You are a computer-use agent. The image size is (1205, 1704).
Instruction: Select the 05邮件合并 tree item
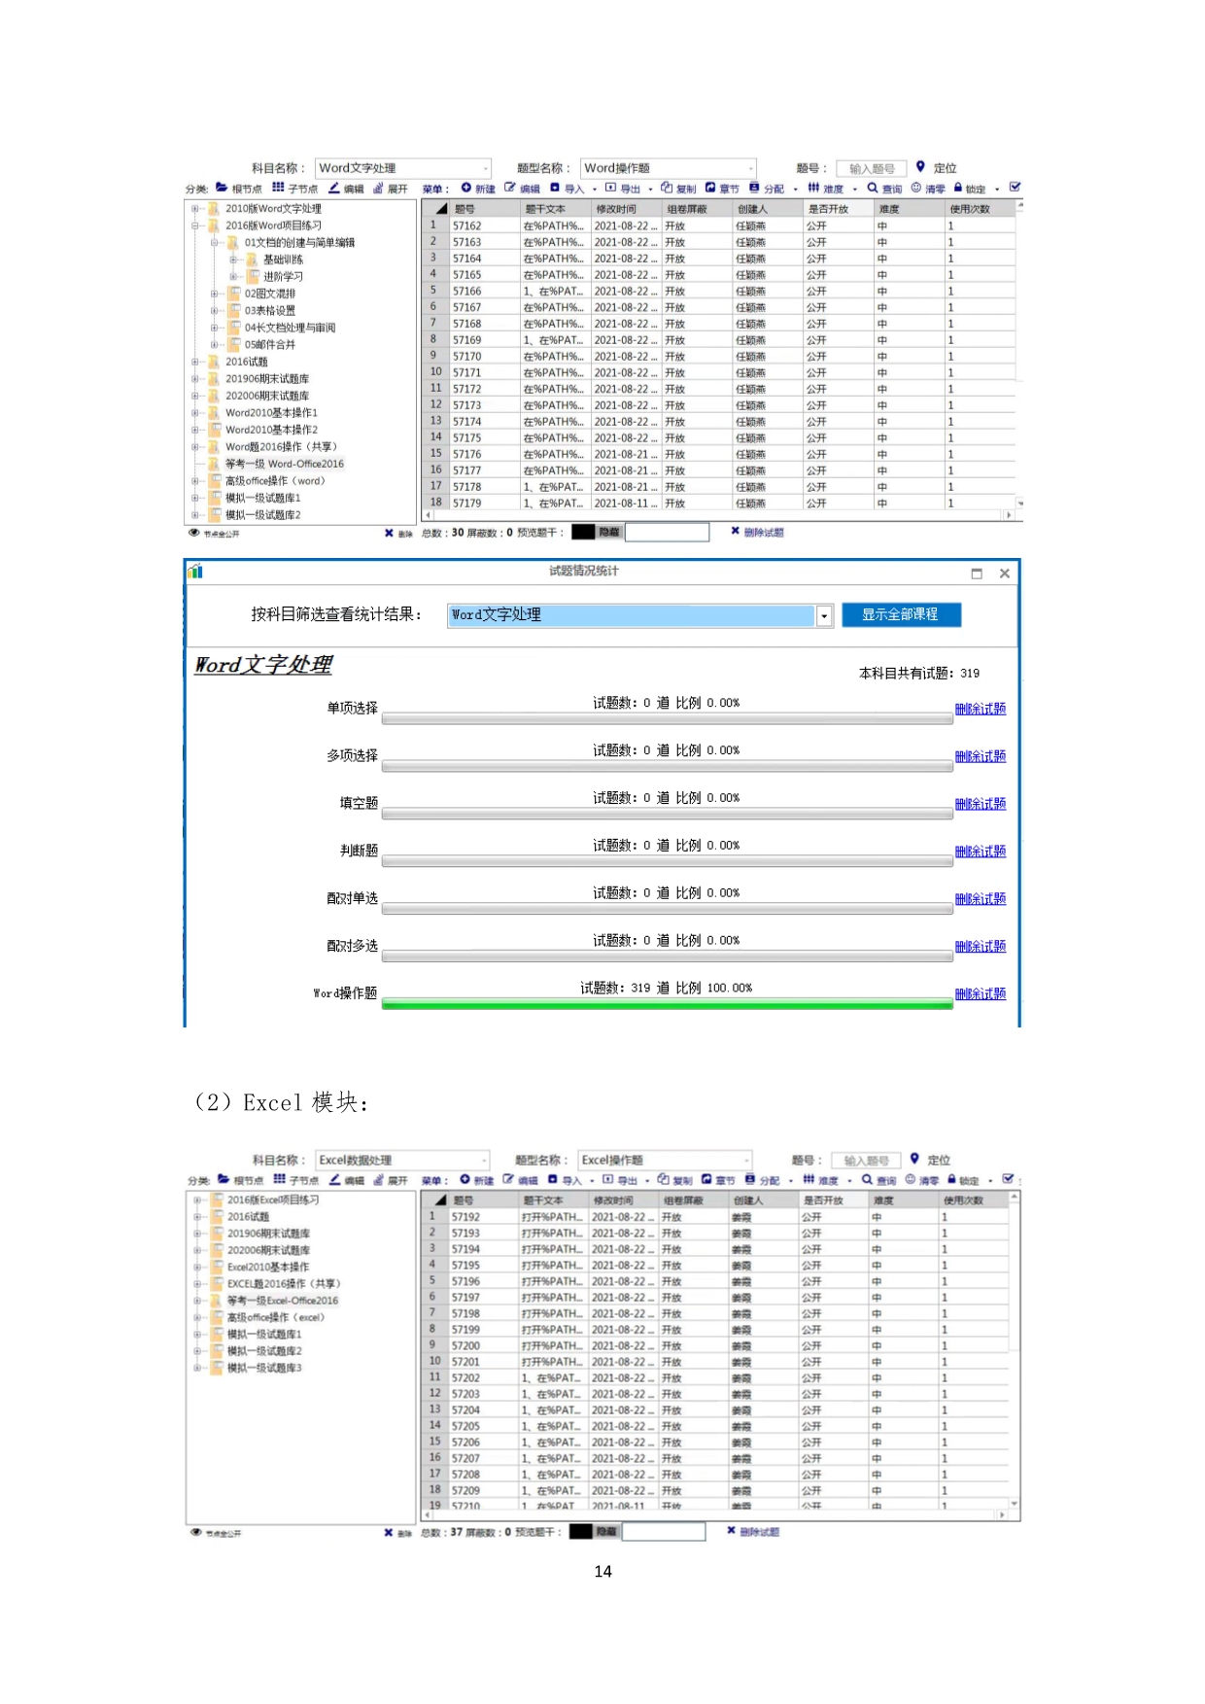point(270,345)
